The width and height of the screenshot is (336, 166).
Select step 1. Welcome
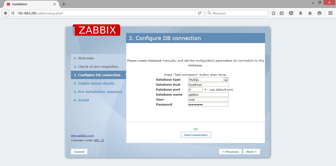tap(98, 58)
